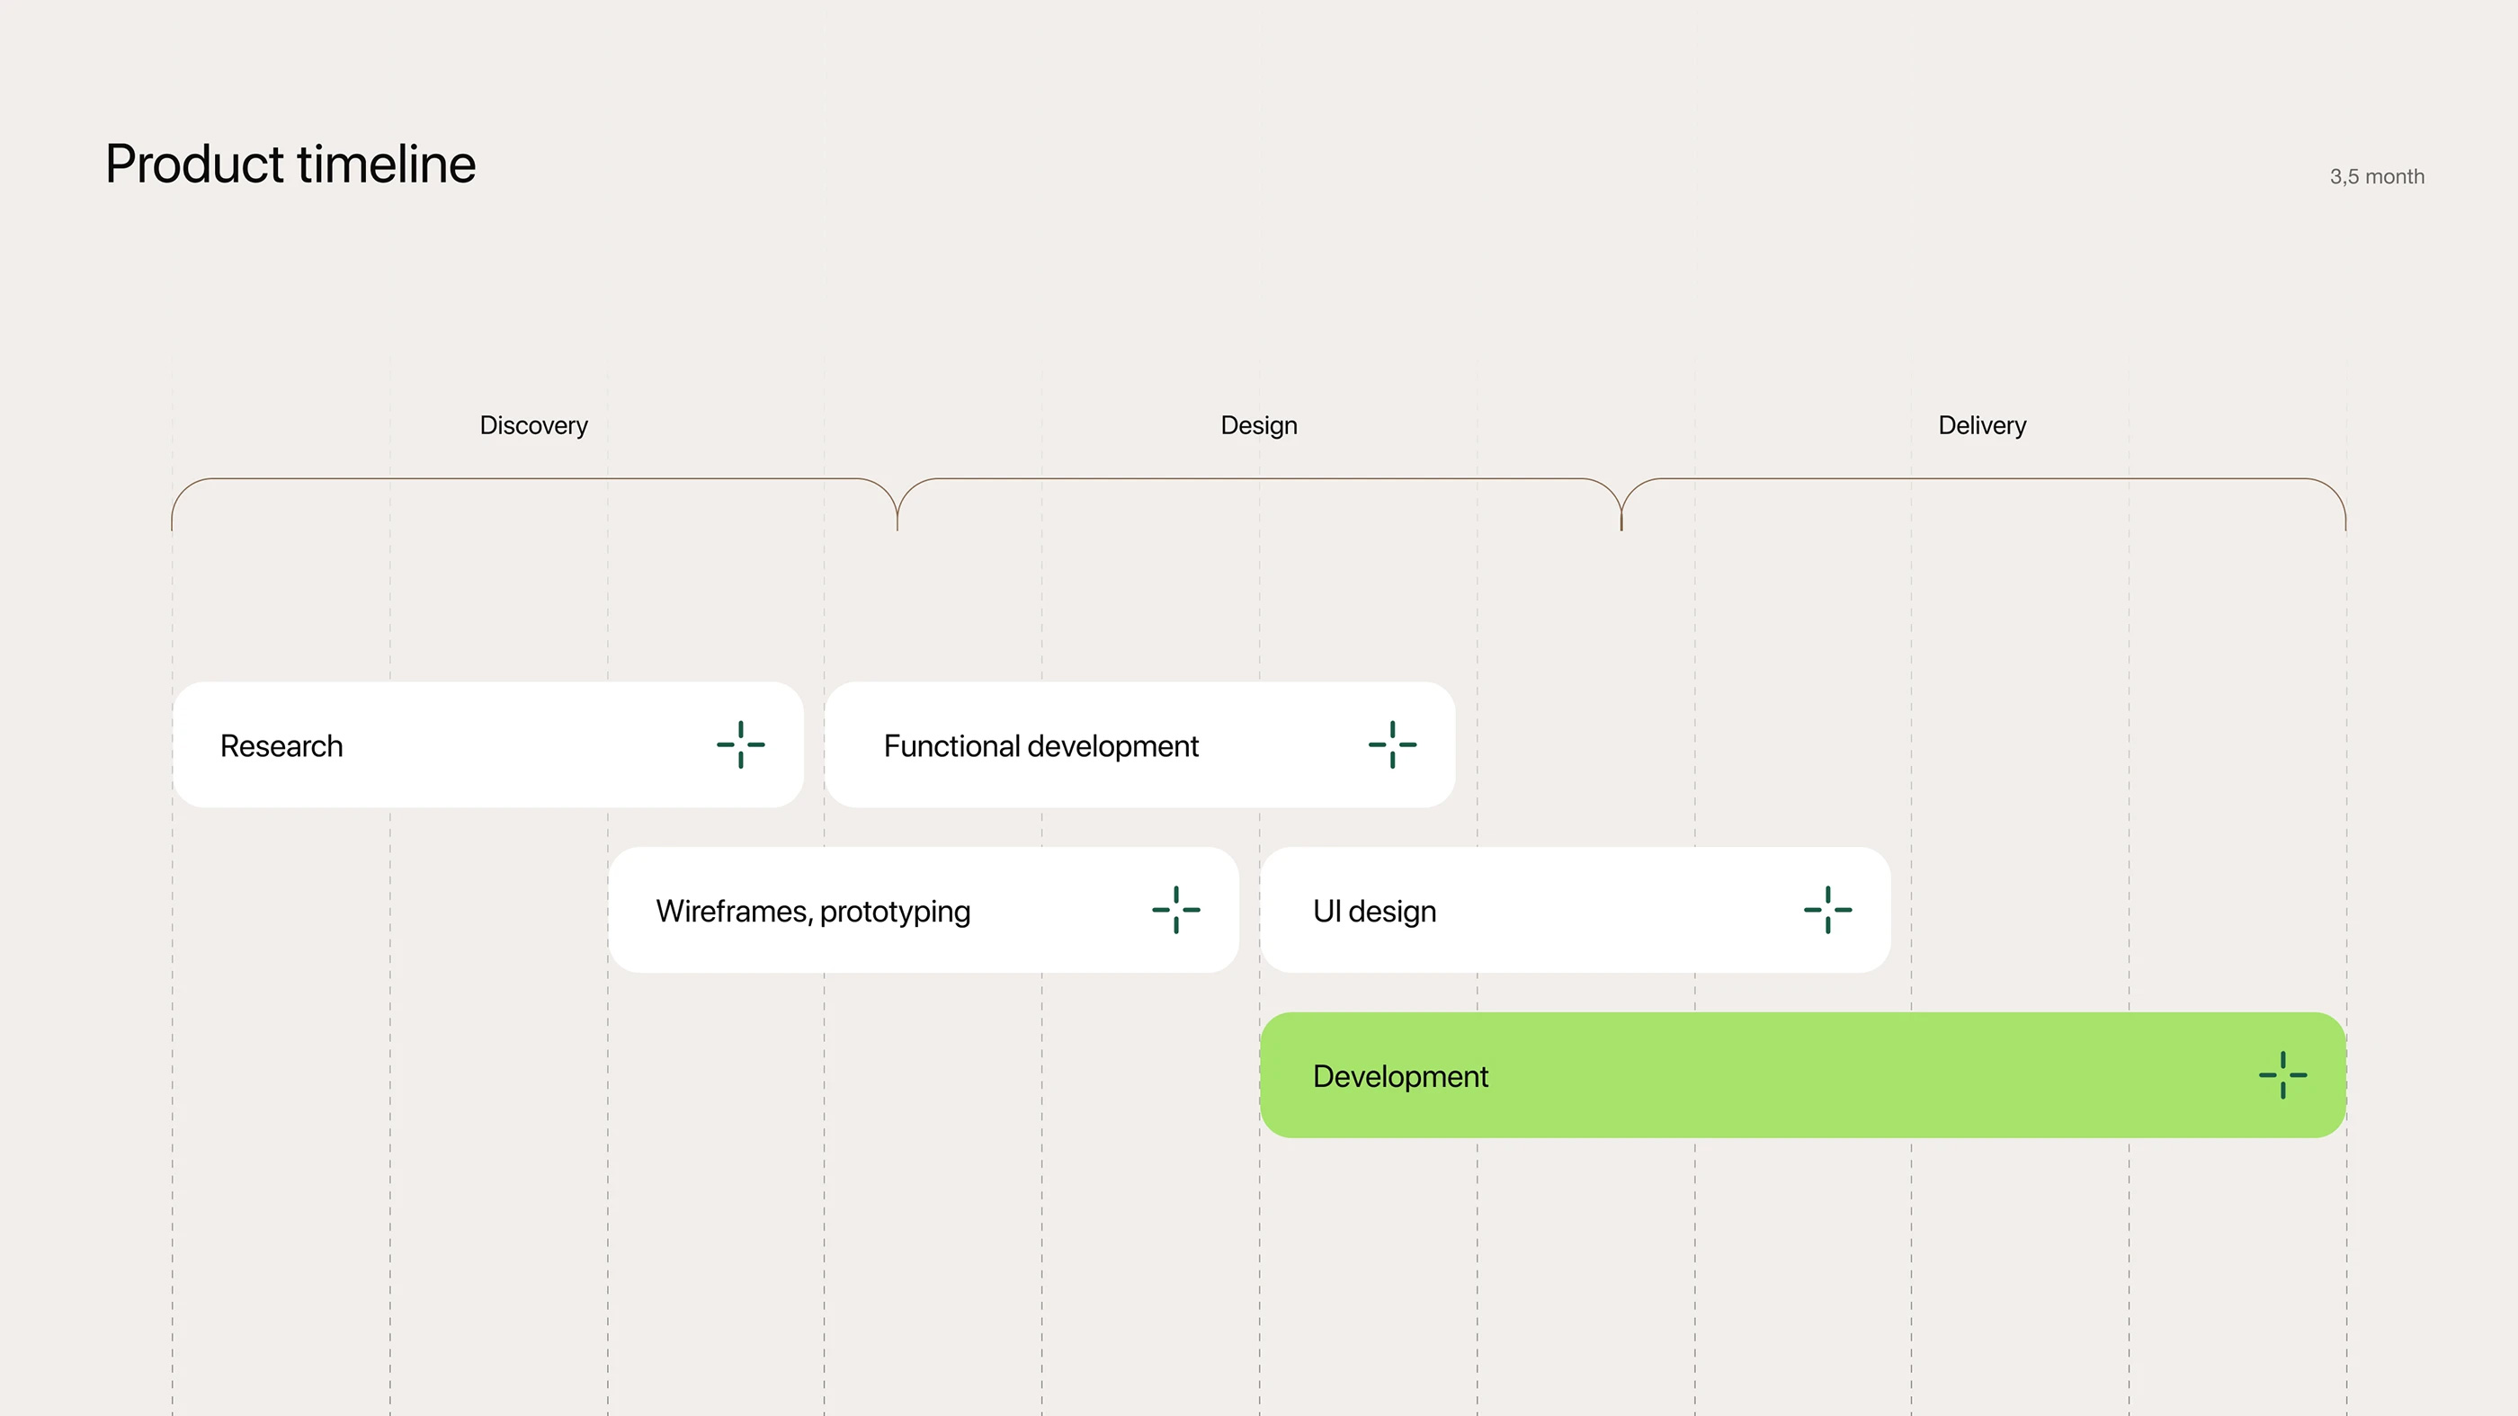The height and width of the screenshot is (1416, 2518).
Task: Expand Wireframes, prototyping card plus icon
Action: (x=1176, y=910)
